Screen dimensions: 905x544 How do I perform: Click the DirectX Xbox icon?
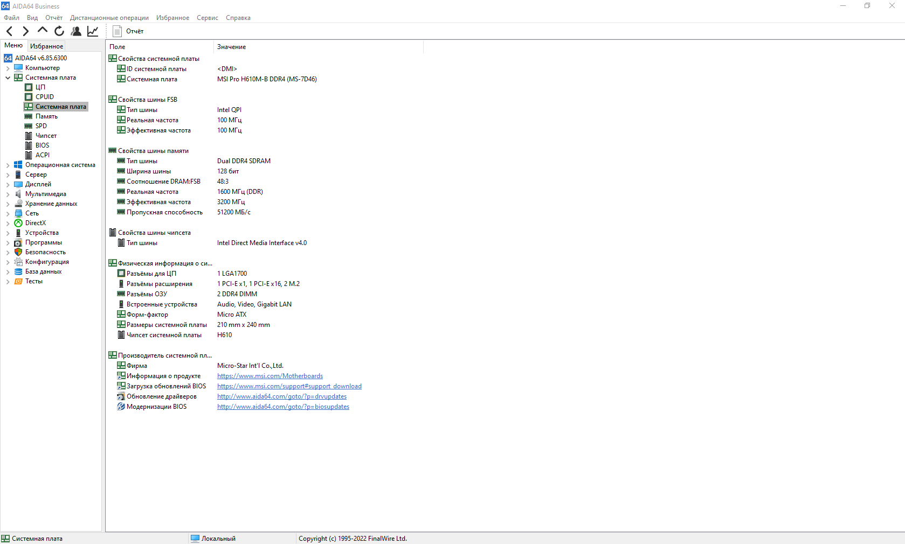[18, 223]
